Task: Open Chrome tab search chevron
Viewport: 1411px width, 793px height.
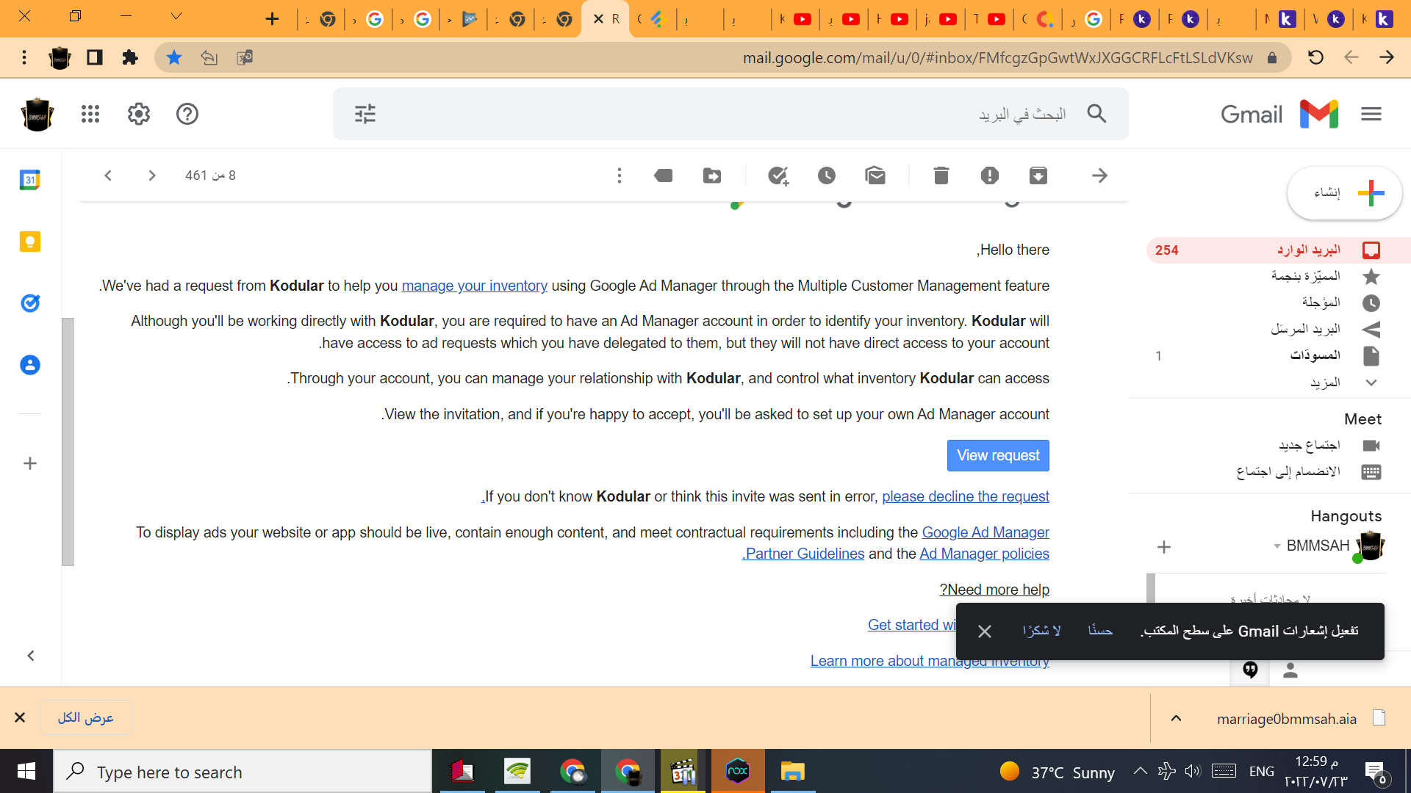Action: [x=176, y=16]
